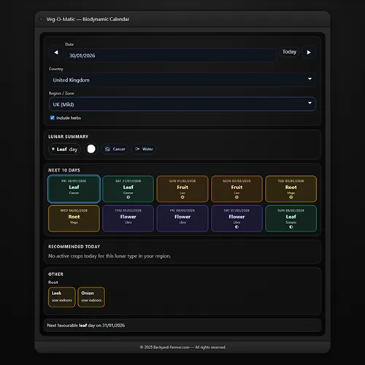Click the Leek sow indoors card

62,297
